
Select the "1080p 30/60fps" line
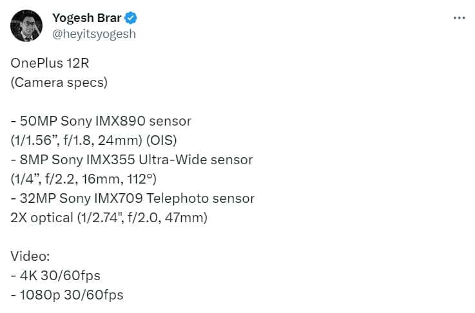coord(67,295)
